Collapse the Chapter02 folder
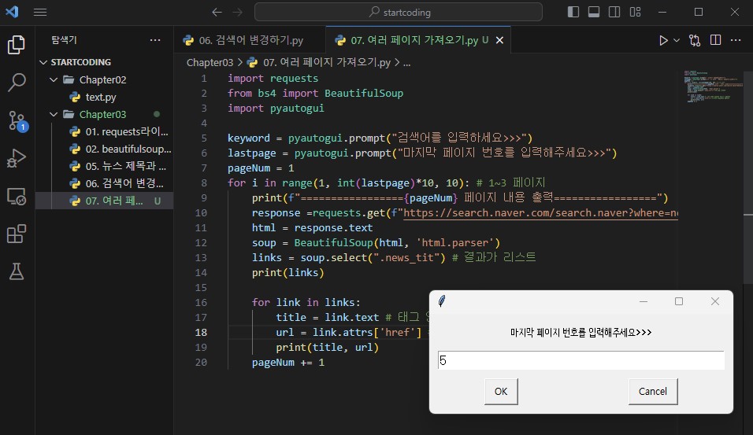 54,79
